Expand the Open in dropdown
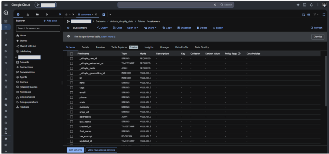 (132, 28)
